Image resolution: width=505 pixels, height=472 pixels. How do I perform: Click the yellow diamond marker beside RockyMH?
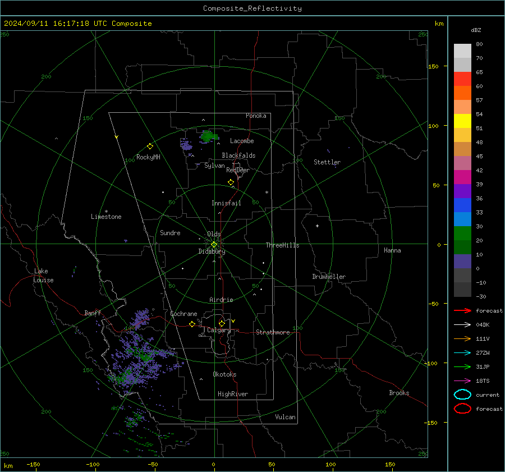pos(150,146)
